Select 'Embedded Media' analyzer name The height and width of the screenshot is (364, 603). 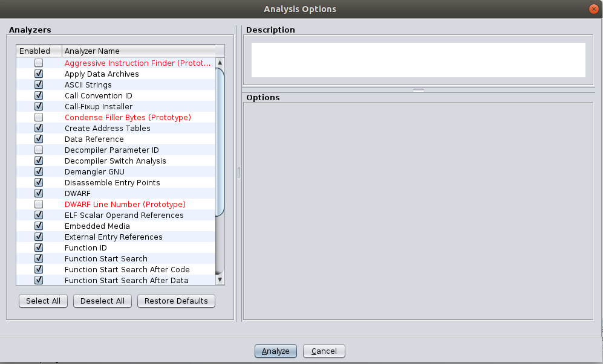click(x=97, y=226)
